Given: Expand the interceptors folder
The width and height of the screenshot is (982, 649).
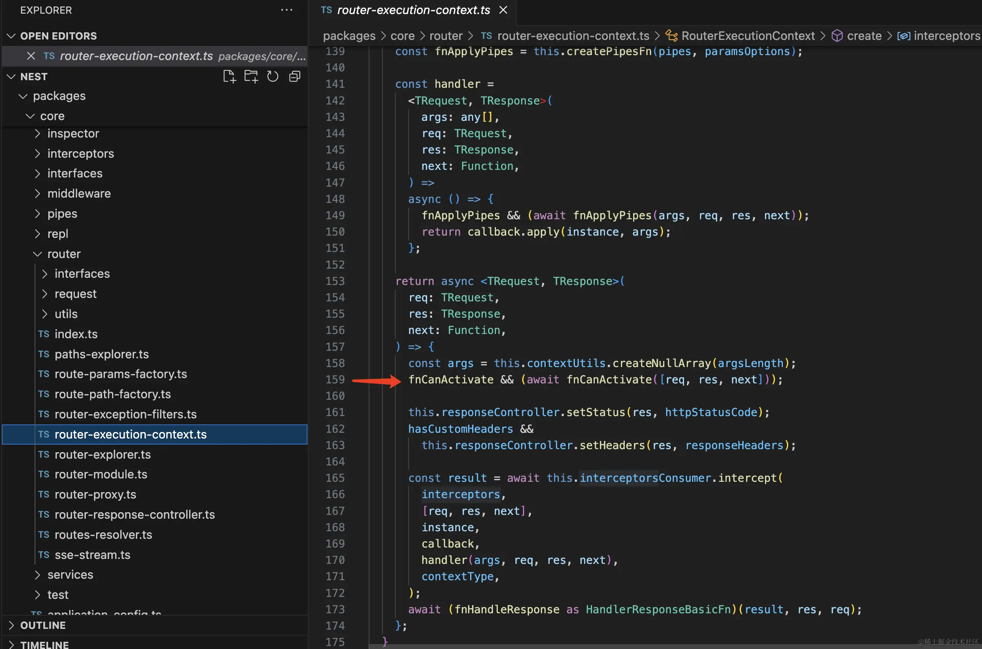Looking at the screenshot, I should click(38, 154).
